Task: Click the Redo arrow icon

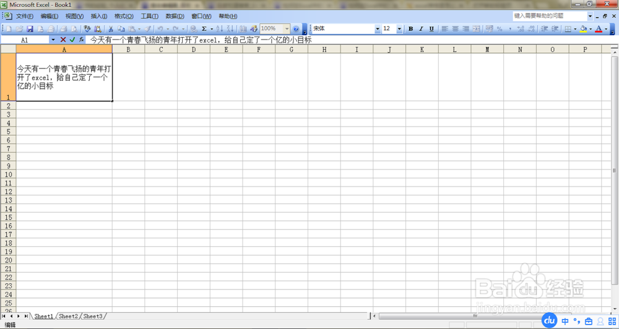Action: click(176, 29)
